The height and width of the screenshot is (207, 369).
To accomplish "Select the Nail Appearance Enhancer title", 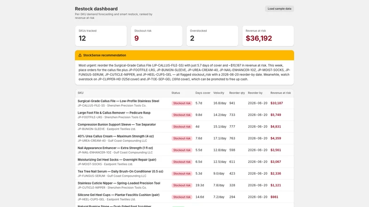I will (115, 148).
